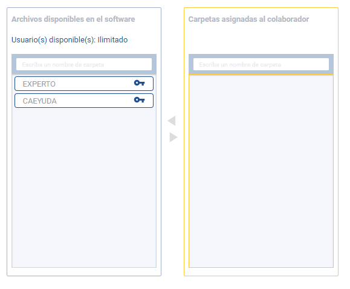
Task: Select the CAEYUDA folder item
Action: (x=84, y=101)
